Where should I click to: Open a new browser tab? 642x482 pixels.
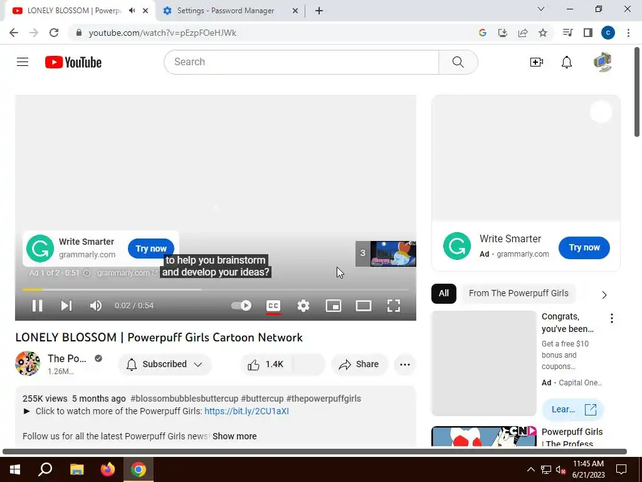(x=319, y=11)
